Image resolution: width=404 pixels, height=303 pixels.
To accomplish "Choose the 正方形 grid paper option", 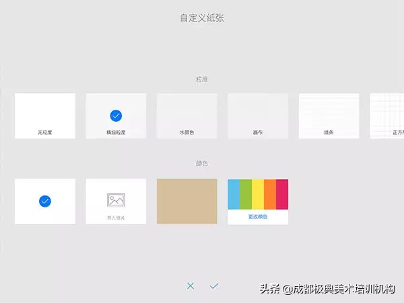I will coord(387,116).
